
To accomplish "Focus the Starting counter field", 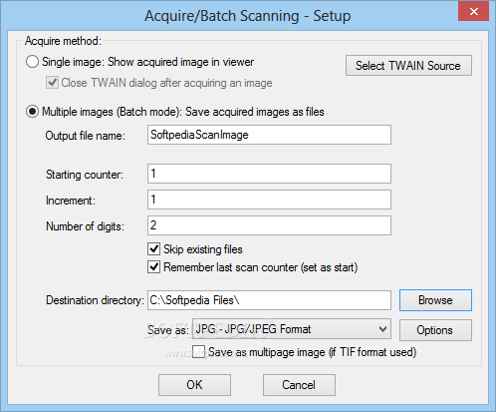I will (x=269, y=174).
